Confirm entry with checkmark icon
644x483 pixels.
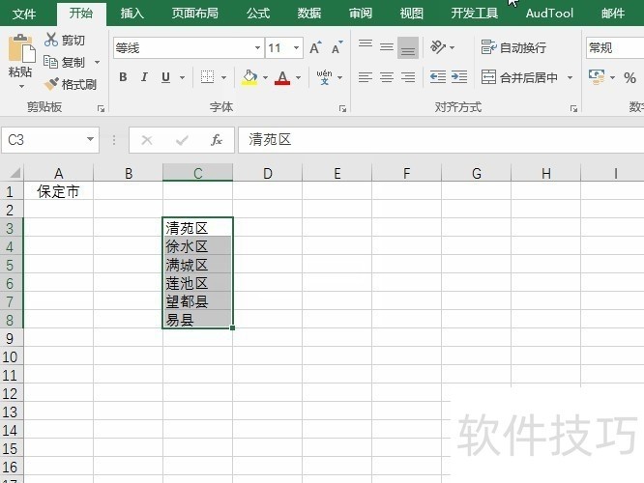[x=182, y=140]
